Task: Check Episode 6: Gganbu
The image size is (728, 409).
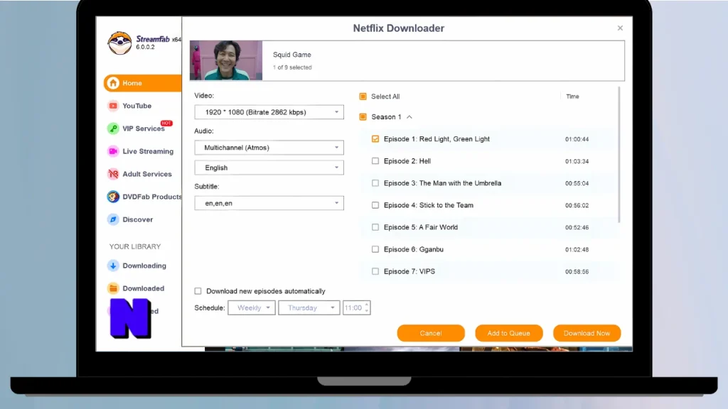Action: (x=375, y=249)
